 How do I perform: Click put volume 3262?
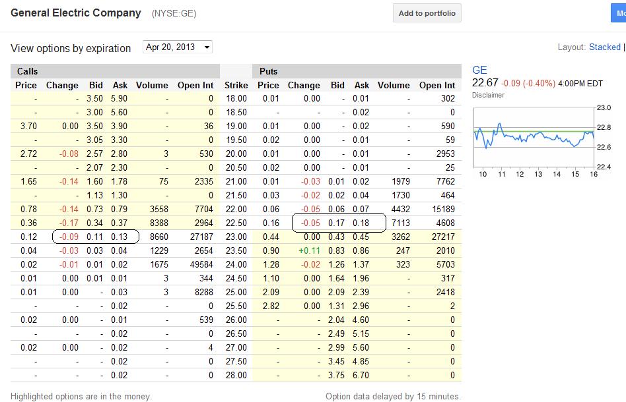click(x=401, y=237)
